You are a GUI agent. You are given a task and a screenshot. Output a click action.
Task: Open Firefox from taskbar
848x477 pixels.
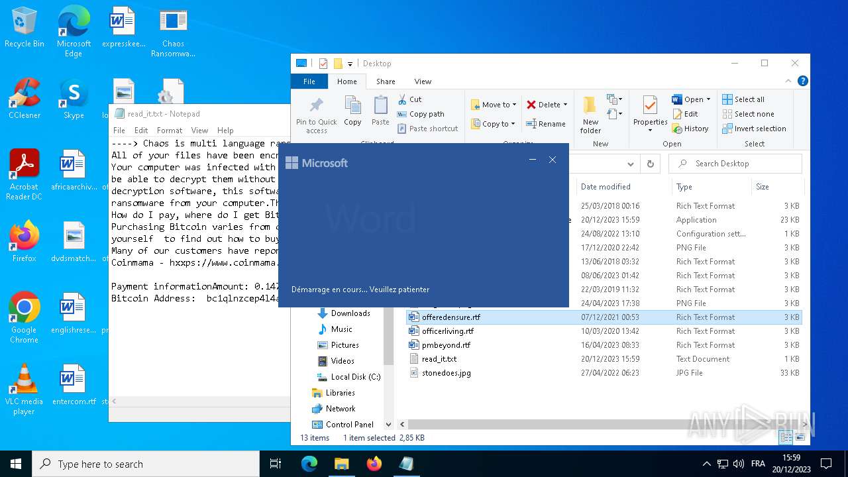pyautogui.click(x=374, y=464)
